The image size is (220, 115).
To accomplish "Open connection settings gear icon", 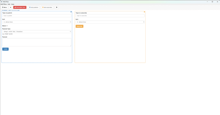I will [57, 7].
